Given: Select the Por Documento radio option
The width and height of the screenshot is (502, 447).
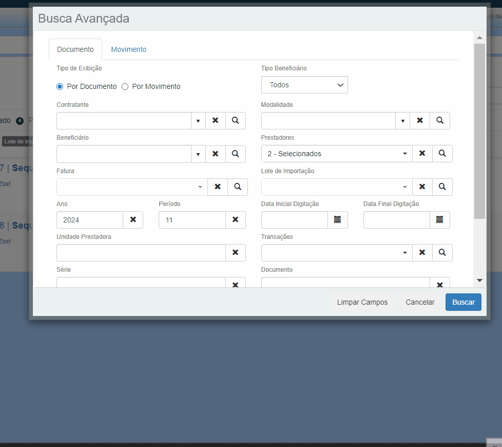Looking at the screenshot, I should coord(60,87).
